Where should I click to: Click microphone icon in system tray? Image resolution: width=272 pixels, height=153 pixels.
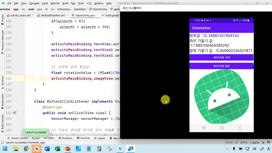234,149
